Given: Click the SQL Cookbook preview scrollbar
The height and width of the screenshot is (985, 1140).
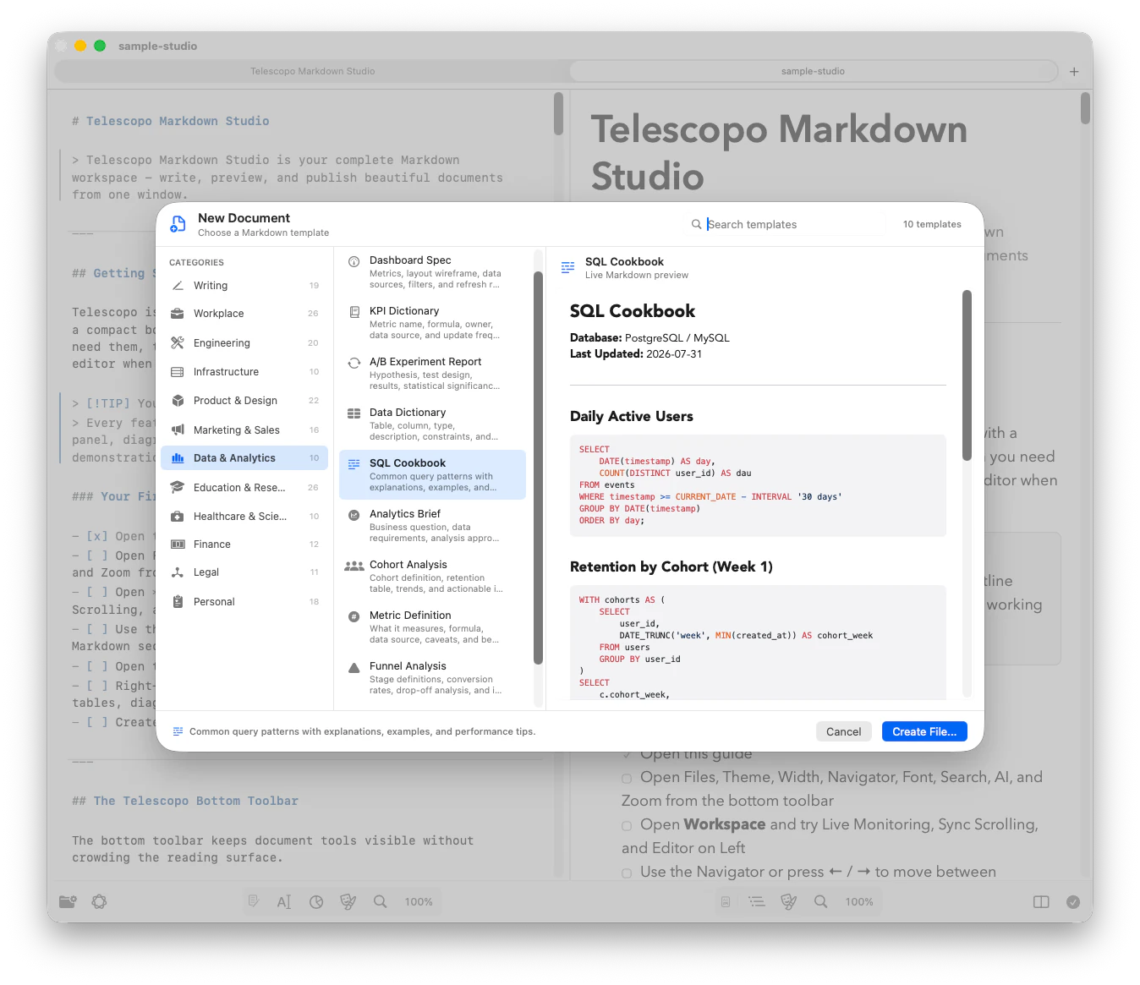Looking at the screenshot, I should coord(967,375).
